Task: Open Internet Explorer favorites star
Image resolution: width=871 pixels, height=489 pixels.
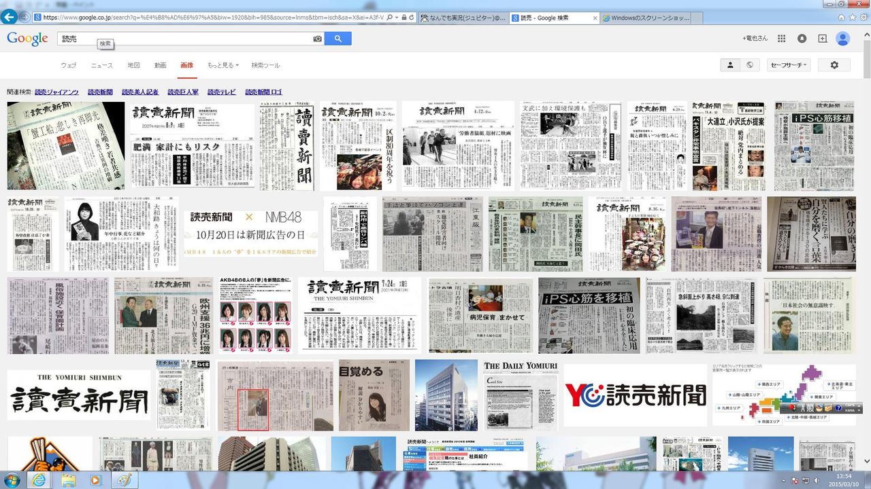Action: (852, 18)
